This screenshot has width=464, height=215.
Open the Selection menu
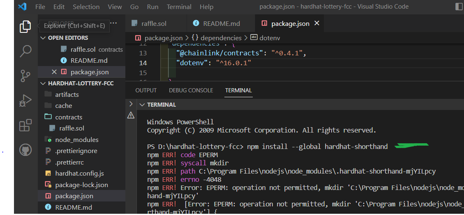pos(86,7)
